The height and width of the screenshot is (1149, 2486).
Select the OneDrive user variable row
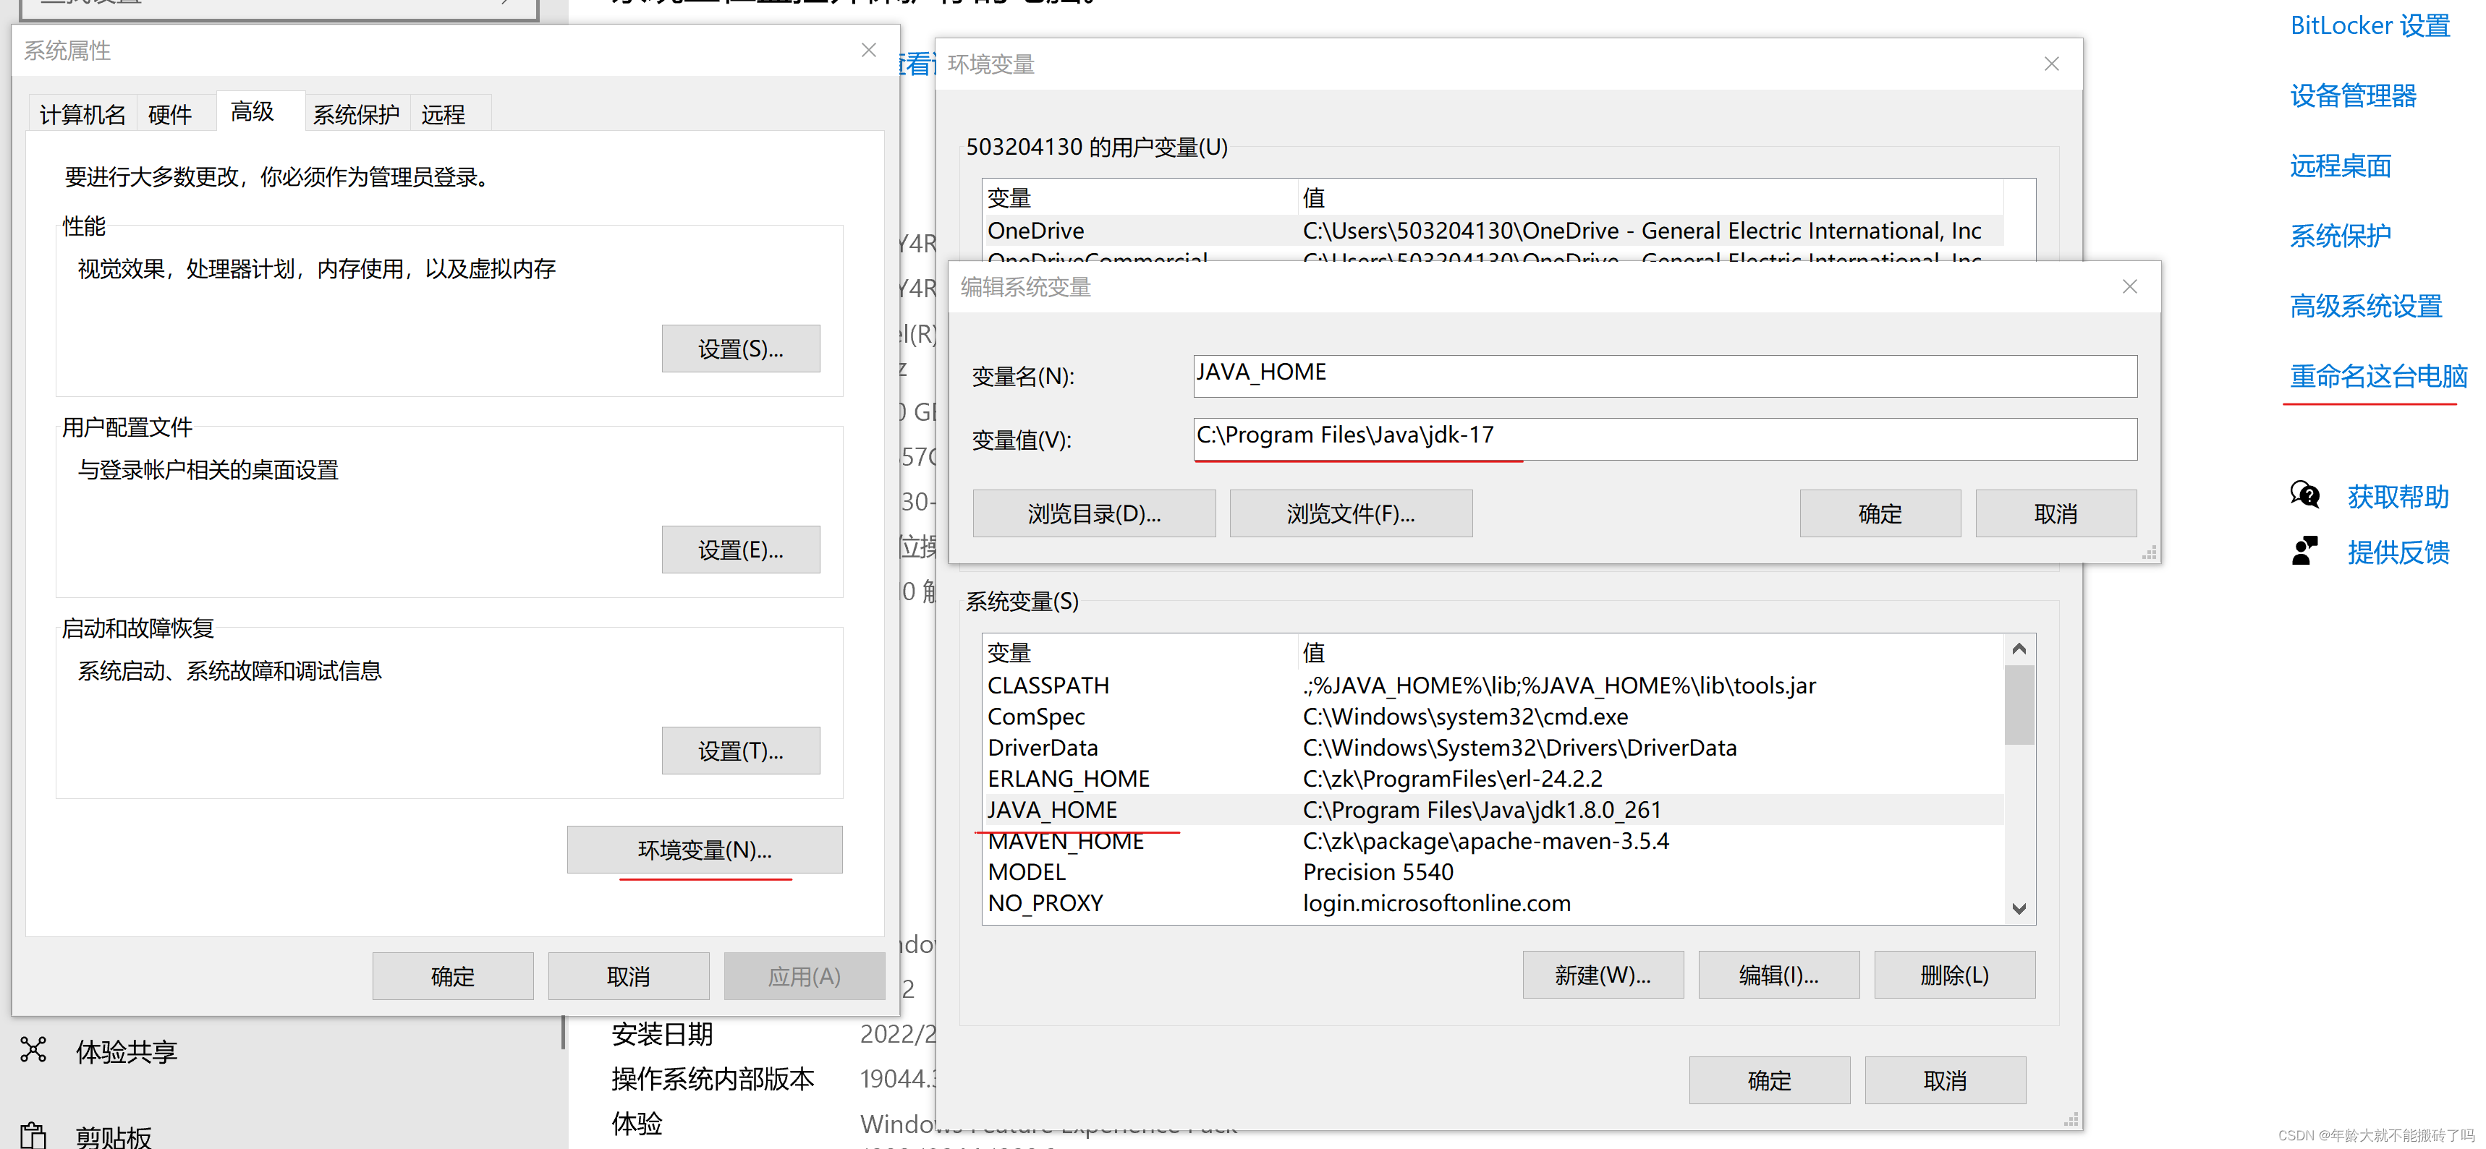pos(1493,230)
